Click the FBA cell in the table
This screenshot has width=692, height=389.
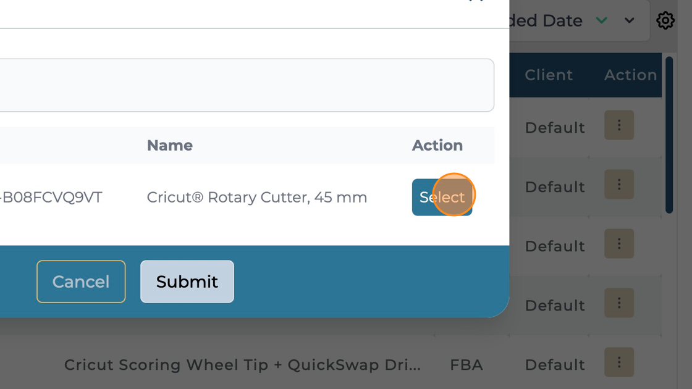(466, 365)
